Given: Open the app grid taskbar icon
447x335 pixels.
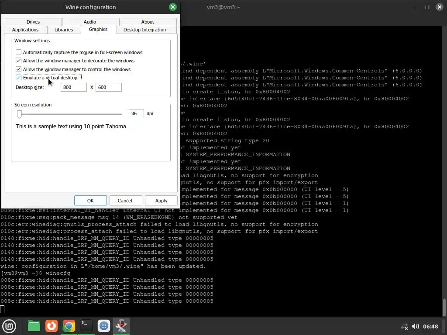Looking at the screenshot, I should click(x=104, y=326).
